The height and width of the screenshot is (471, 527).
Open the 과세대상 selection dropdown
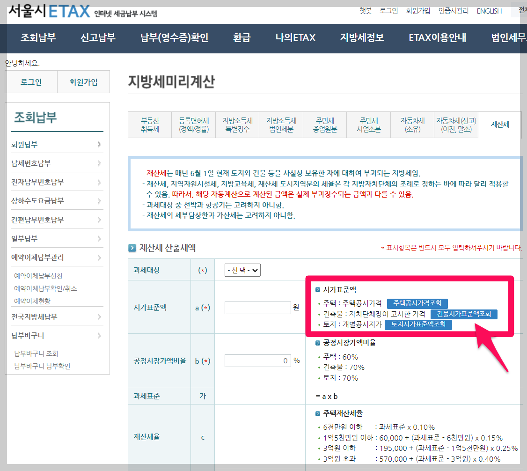coord(242,270)
